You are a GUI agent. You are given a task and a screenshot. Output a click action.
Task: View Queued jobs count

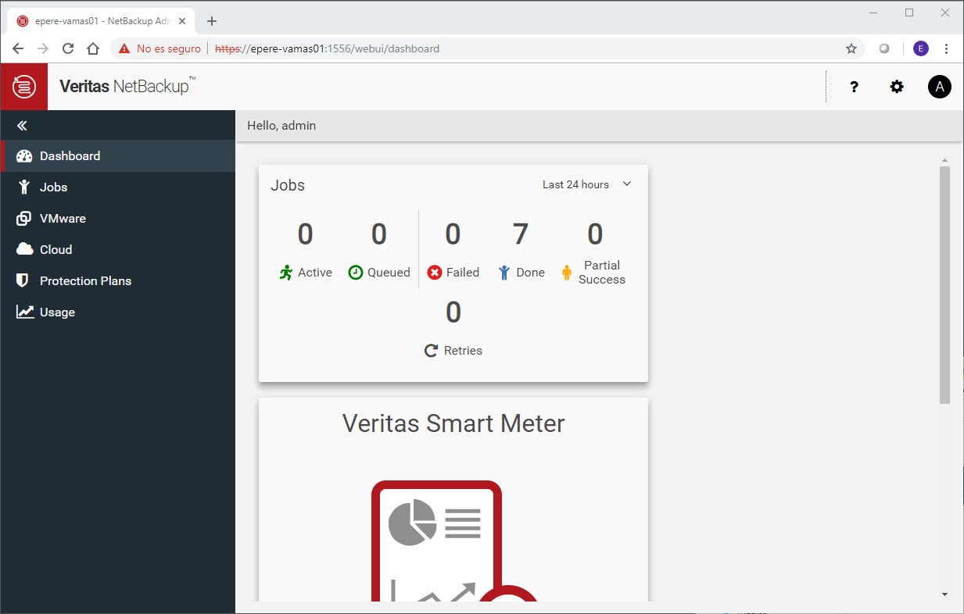379,234
